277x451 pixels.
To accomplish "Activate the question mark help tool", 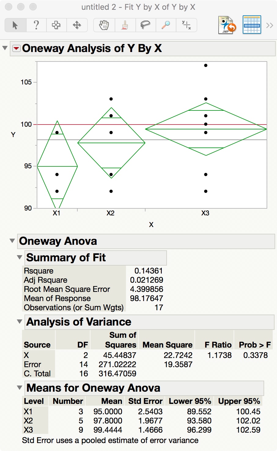I will 36,25.
